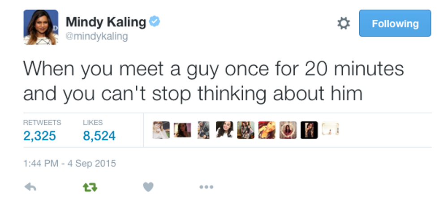439x199 pixels.
Task: Like the tweet with the heart icon
Action: click(148, 186)
